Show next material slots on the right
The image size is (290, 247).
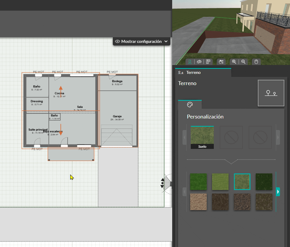coord(278,137)
